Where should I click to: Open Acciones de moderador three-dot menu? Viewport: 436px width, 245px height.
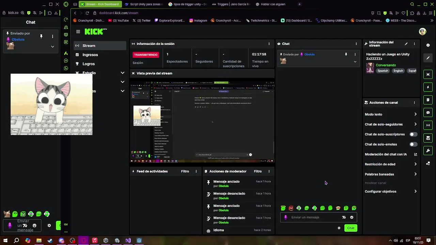[269, 171]
